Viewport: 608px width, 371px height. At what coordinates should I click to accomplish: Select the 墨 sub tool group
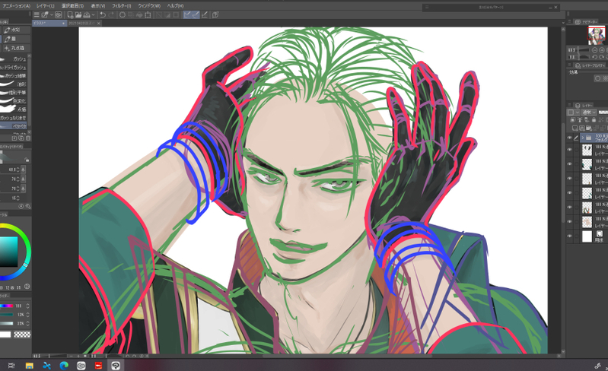(x=15, y=39)
